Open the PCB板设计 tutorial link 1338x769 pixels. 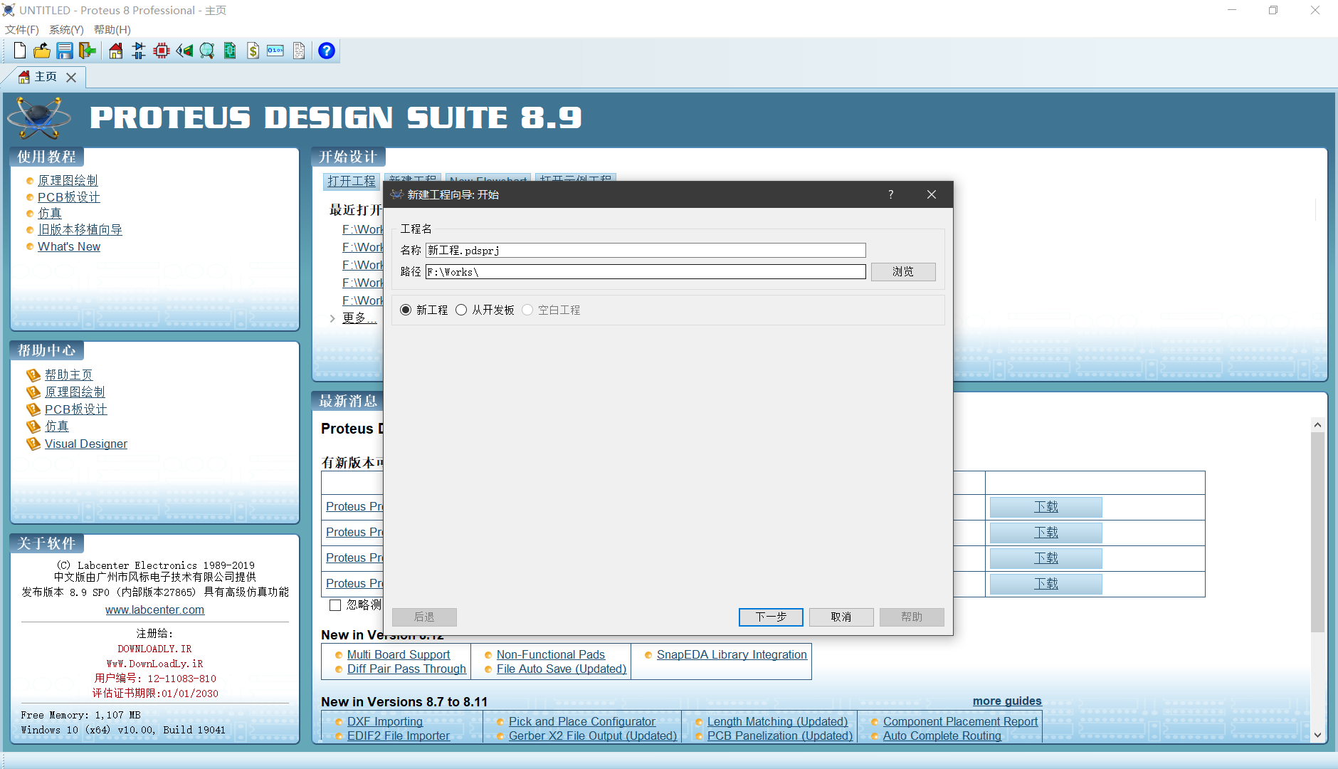(x=69, y=197)
